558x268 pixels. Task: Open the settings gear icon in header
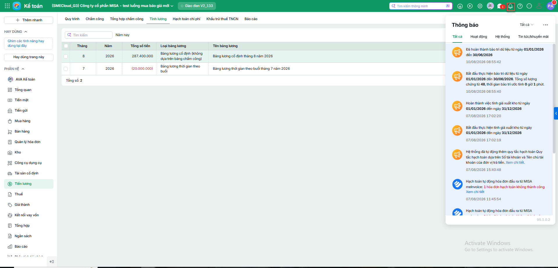pyautogui.click(x=480, y=6)
